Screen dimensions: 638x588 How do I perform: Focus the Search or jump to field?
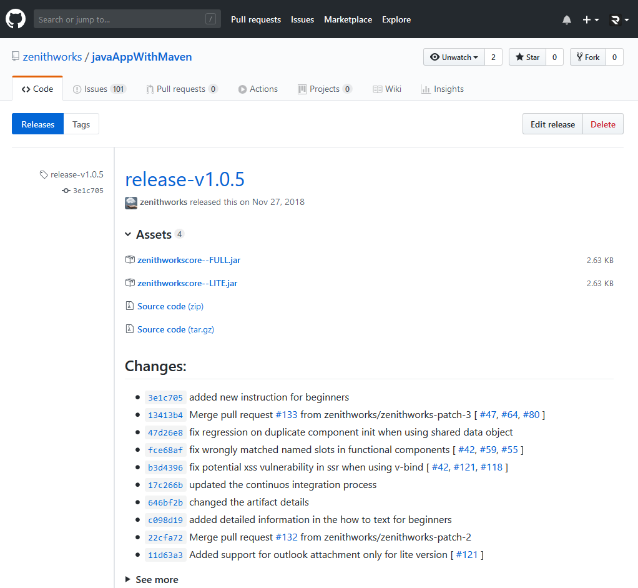[x=127, y=19]
